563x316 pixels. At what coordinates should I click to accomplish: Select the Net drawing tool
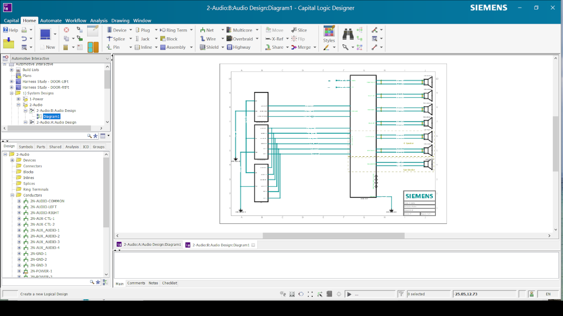coord(207,30)
